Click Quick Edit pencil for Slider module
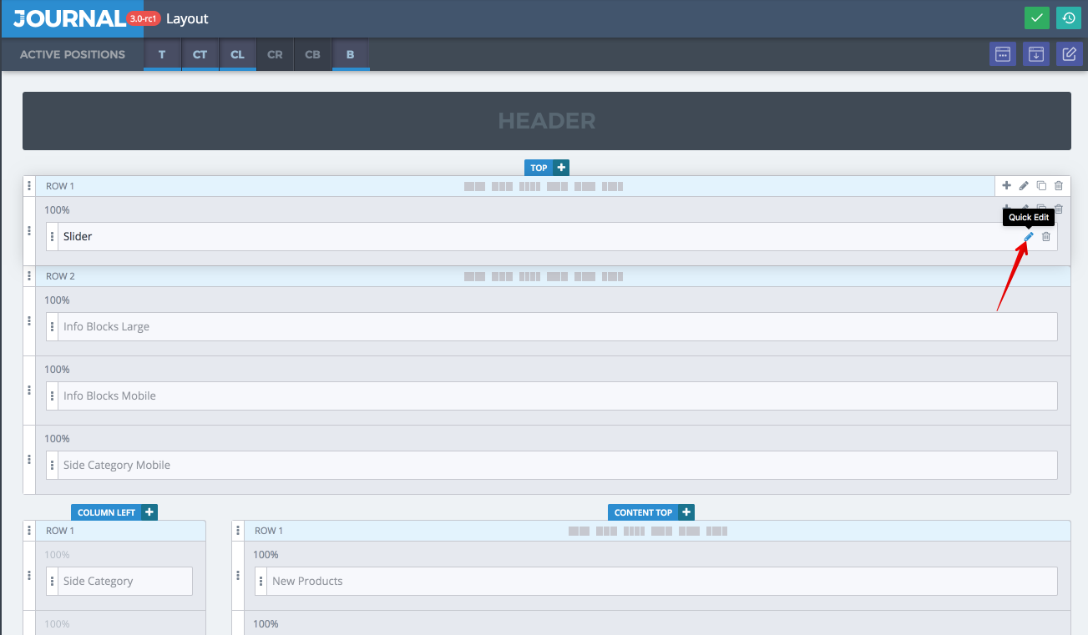Image resolution: width=1088 pixels, height=635 pixels. coord(1029,237)
